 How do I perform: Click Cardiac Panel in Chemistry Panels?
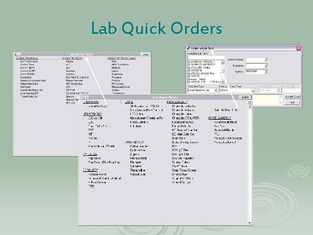pyautogui.click(x=27, y=64)
